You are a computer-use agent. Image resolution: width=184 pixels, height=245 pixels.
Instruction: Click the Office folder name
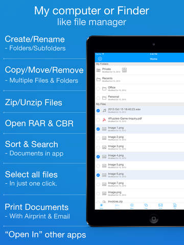(112, 87)
